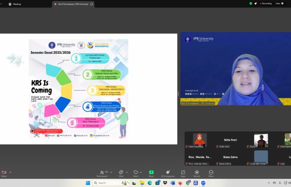The width and height of the screenshot is (291, 187).
Task: Open the View layout menu
Action: click(x=279, y=3)
